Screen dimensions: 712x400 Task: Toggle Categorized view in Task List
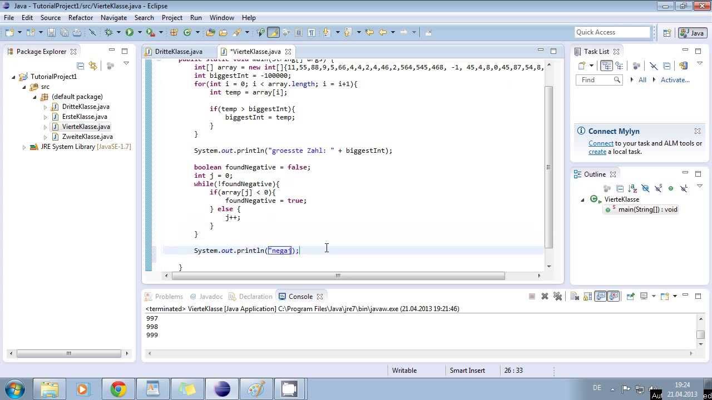coord(606,66)
